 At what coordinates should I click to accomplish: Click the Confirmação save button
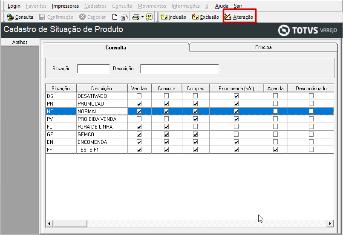pyautogui.click(x=56, y=17)
